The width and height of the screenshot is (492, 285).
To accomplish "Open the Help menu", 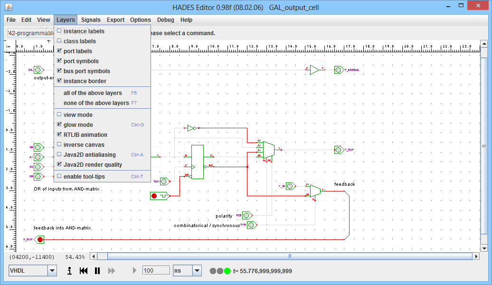I will click(186, 20).
